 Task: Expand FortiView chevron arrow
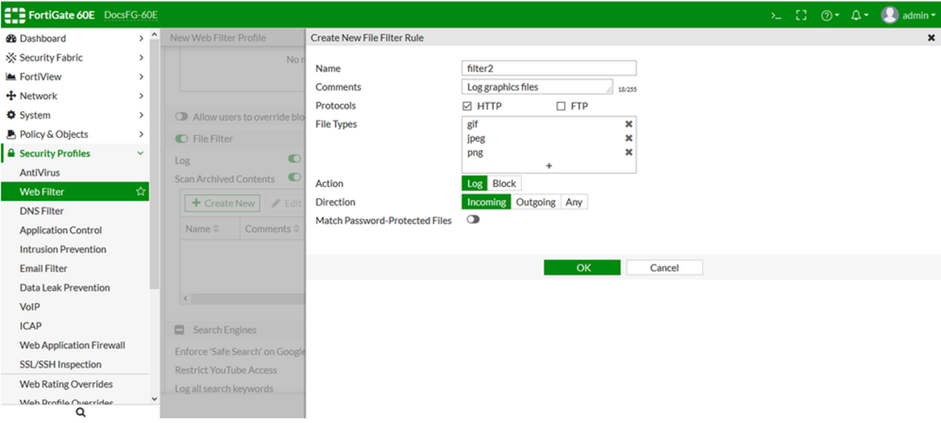point(141,77)
